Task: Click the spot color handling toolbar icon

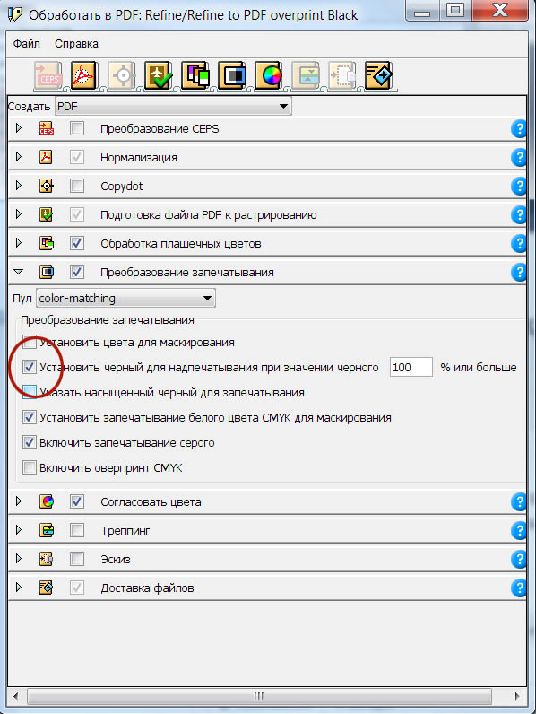Action: (x=195, y=75)
